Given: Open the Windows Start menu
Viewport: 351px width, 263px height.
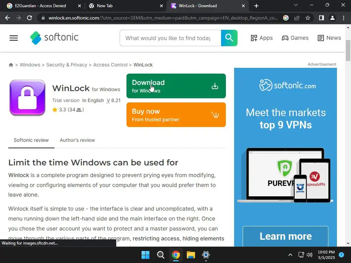Looking at the screenshot, I should click(x=145, y=255).
